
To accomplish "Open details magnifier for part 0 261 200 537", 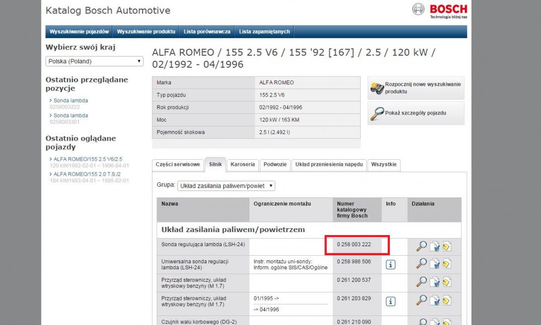I will tap(421, 282).
